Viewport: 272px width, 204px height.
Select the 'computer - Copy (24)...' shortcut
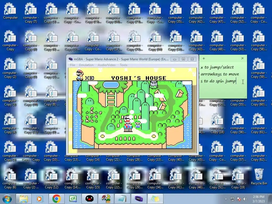pyautogui.click(x=134, y=41)
